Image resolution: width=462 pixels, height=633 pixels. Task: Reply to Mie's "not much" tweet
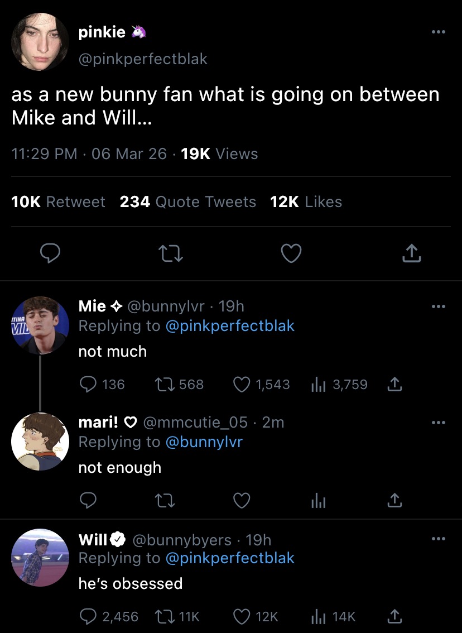click(88, 385)
